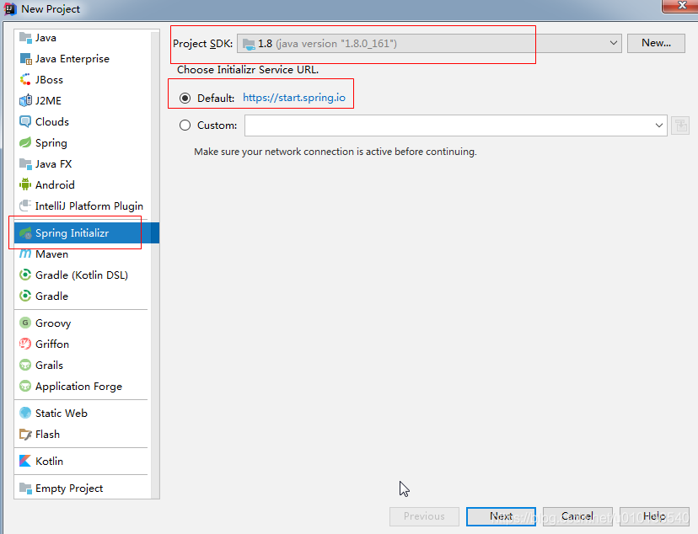This screenshot has height=534, width=698.
Task: Select the Java Enterprise category
Action: coord(69,58)
